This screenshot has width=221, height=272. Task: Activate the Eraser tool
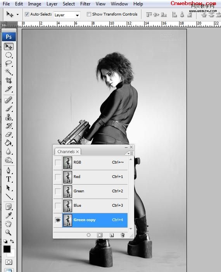tap(9, 134)
